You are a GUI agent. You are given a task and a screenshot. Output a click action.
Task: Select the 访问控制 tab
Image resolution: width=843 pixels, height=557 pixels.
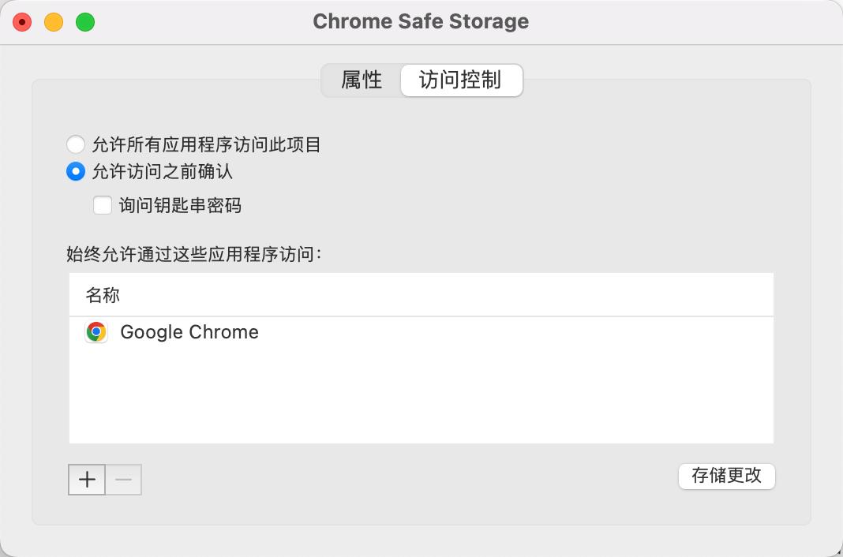tap(461, 80)
